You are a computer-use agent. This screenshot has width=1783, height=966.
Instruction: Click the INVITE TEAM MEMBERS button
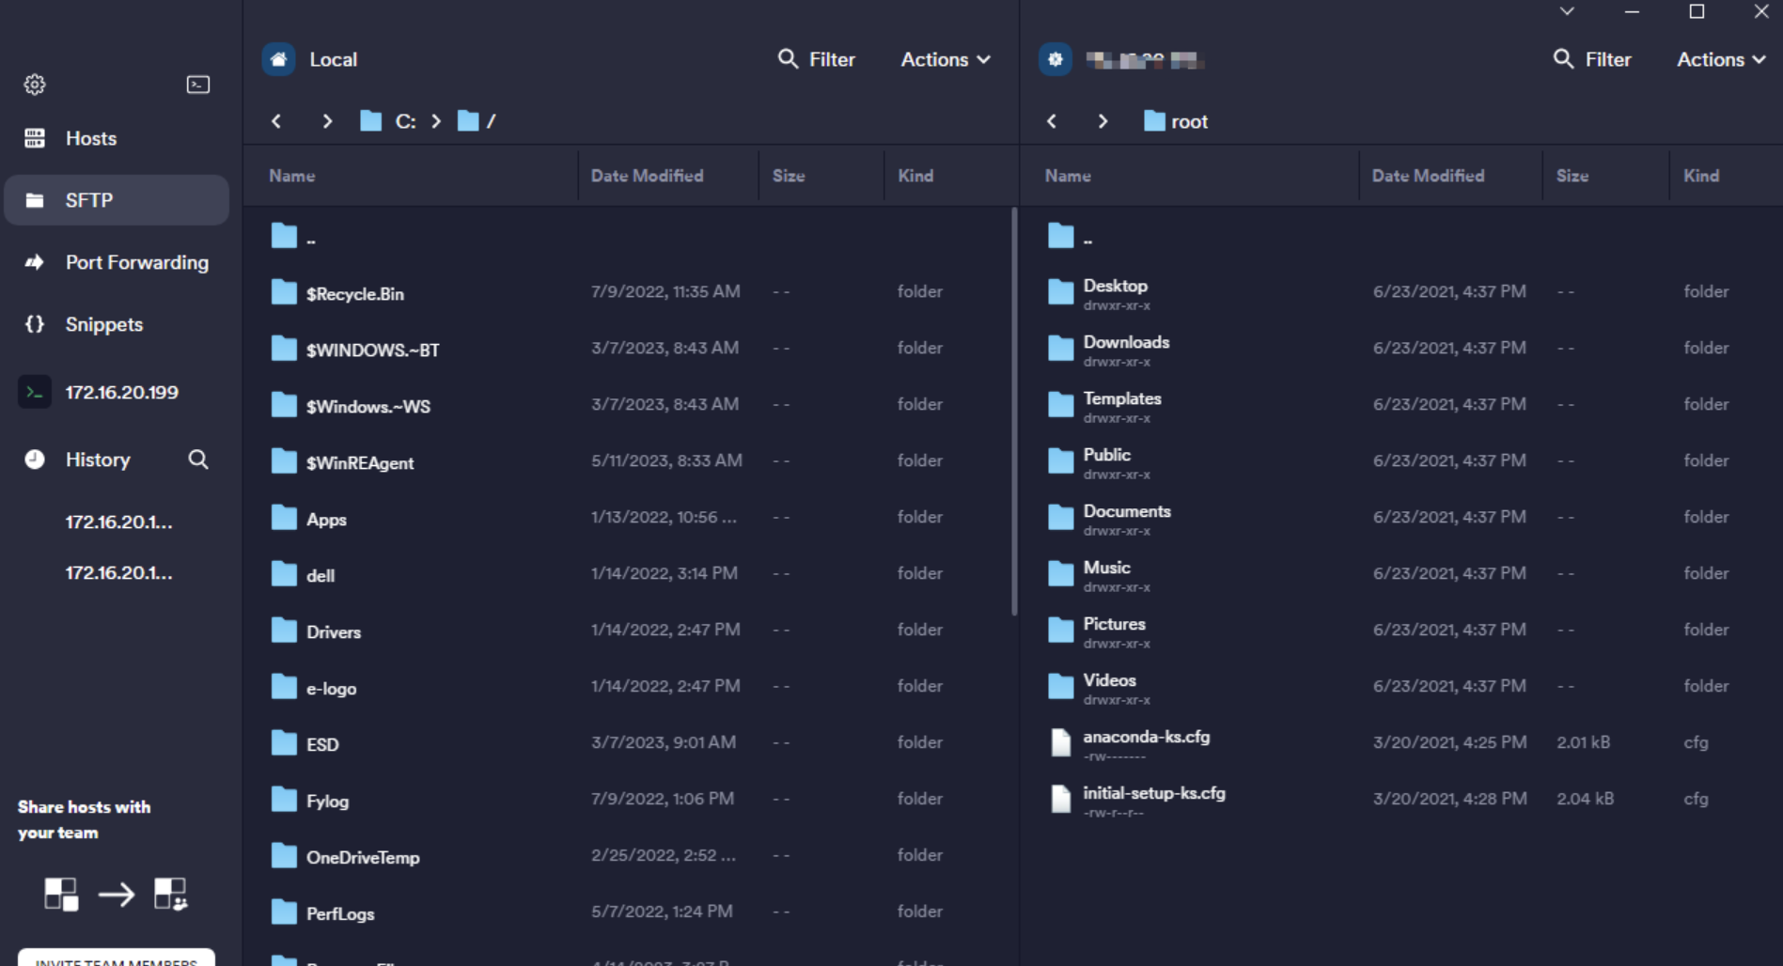pyautogui.click(x=115, y=960)
